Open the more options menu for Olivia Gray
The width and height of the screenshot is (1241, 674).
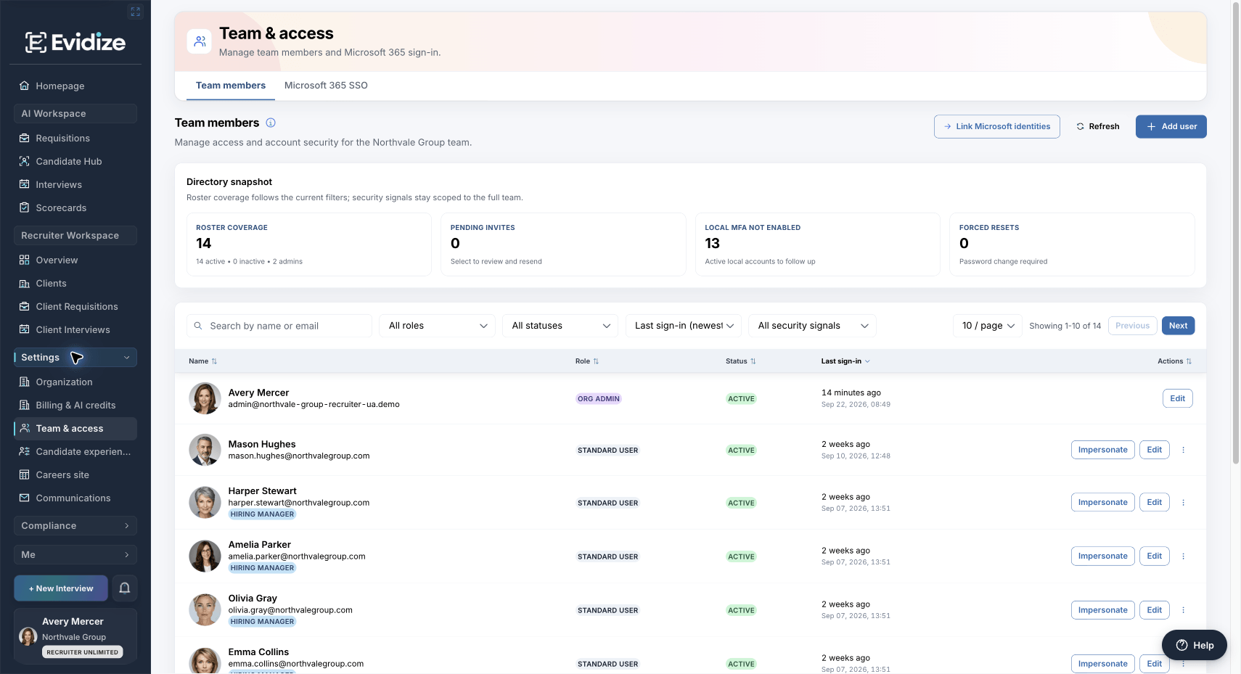pos(1183,610)
